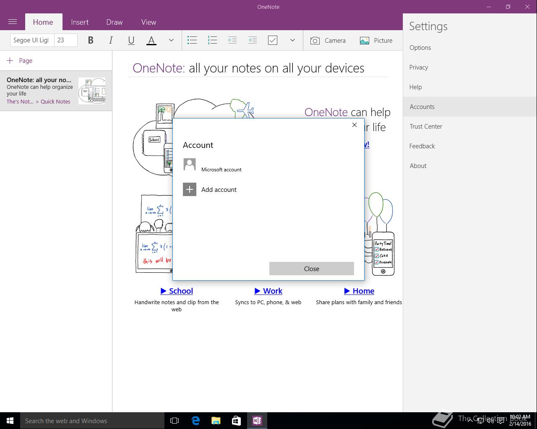Select the OneNote welcome page entry

(56, 90)
